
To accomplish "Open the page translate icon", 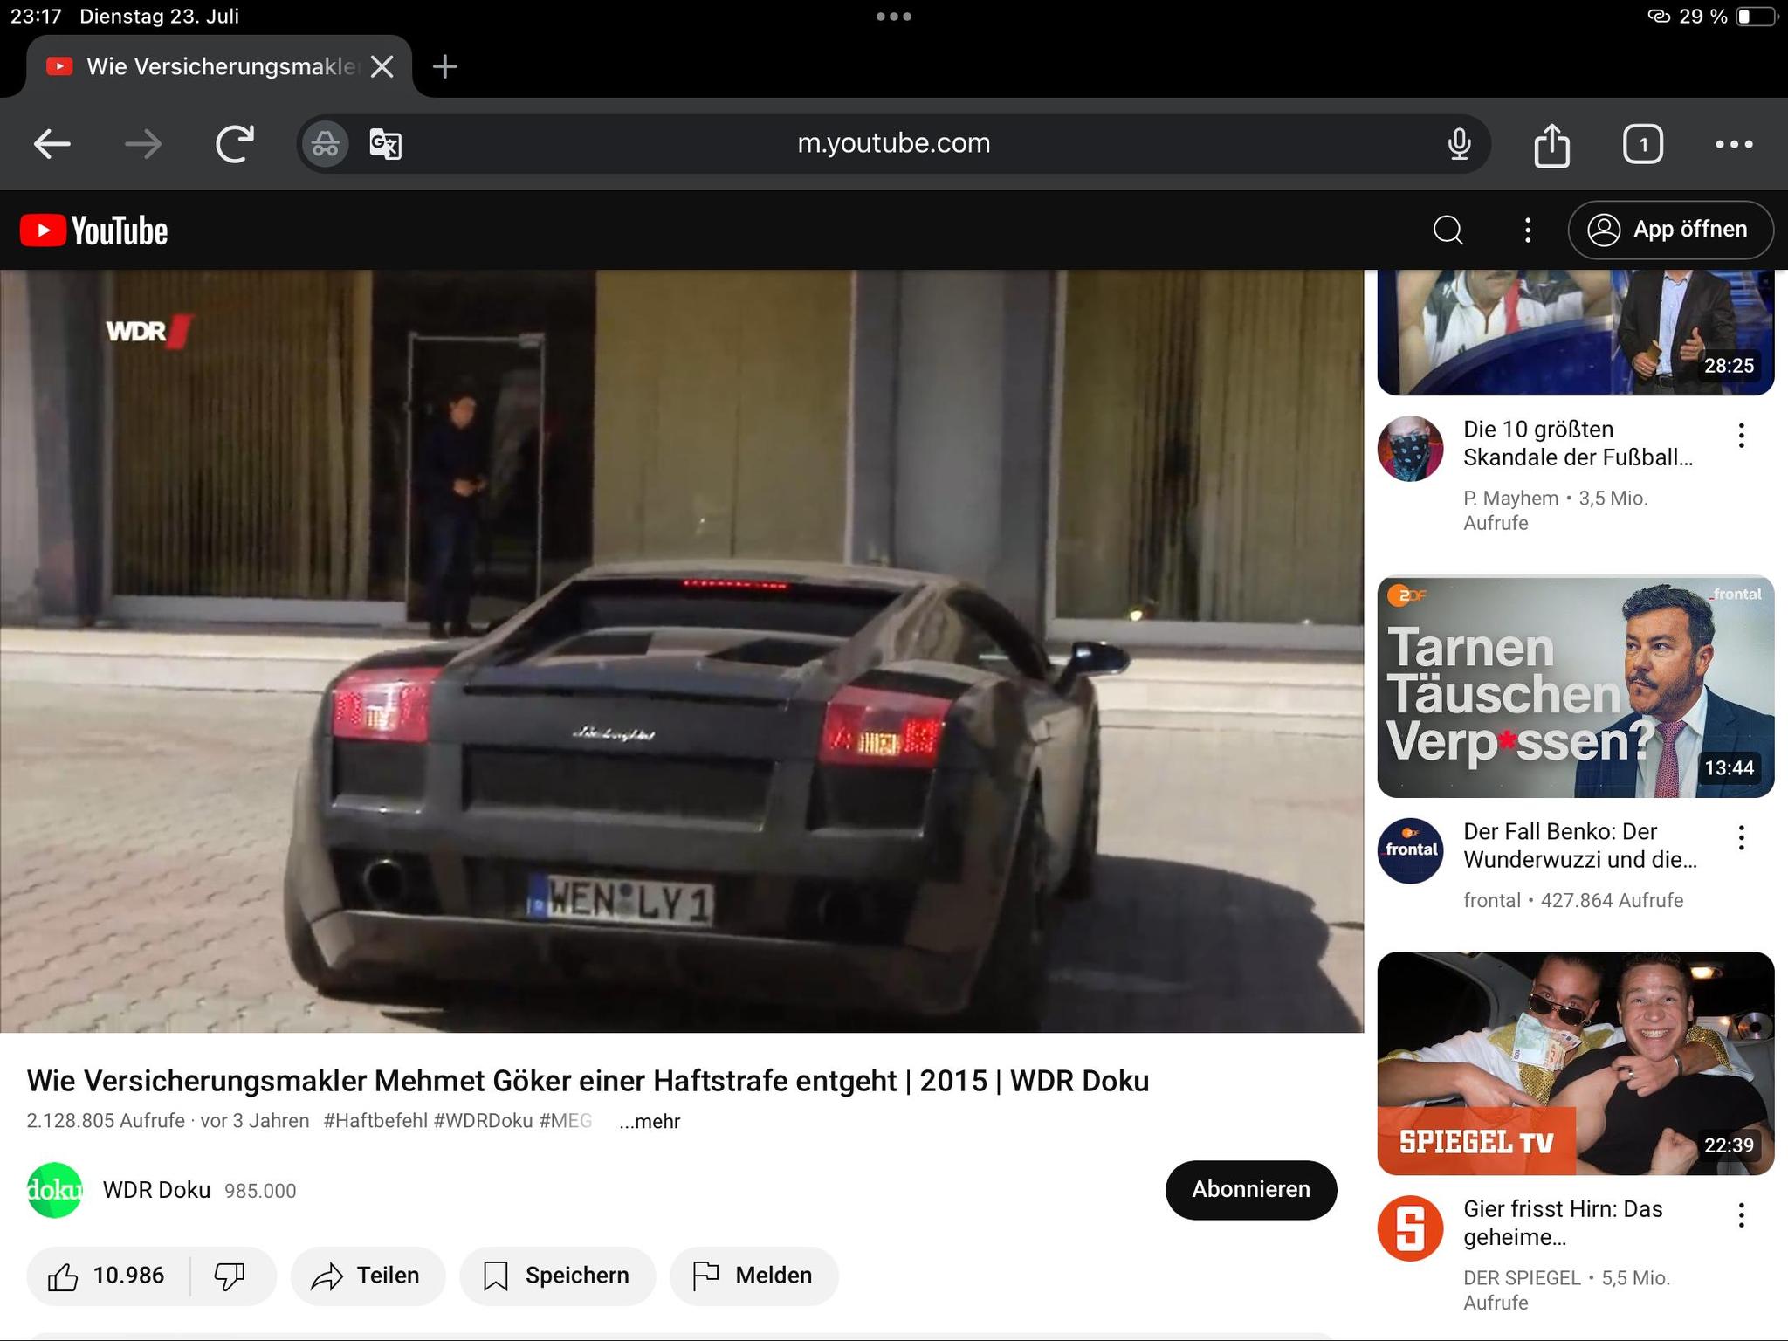I will tap(385, 144).
